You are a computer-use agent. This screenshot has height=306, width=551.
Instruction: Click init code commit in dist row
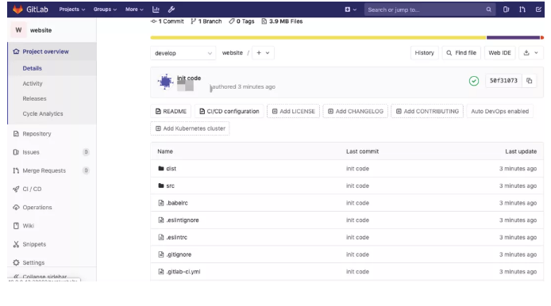tap(357, 168)
